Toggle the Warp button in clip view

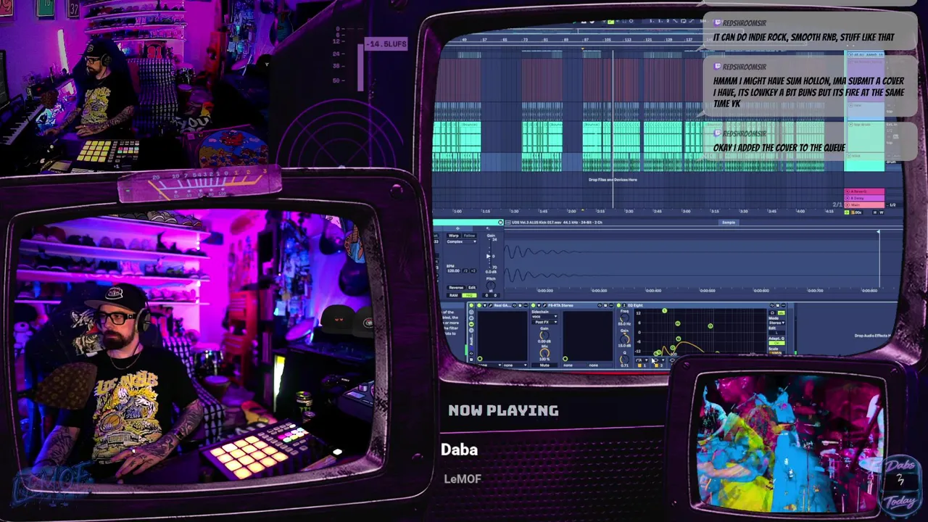tap(454, 236)
